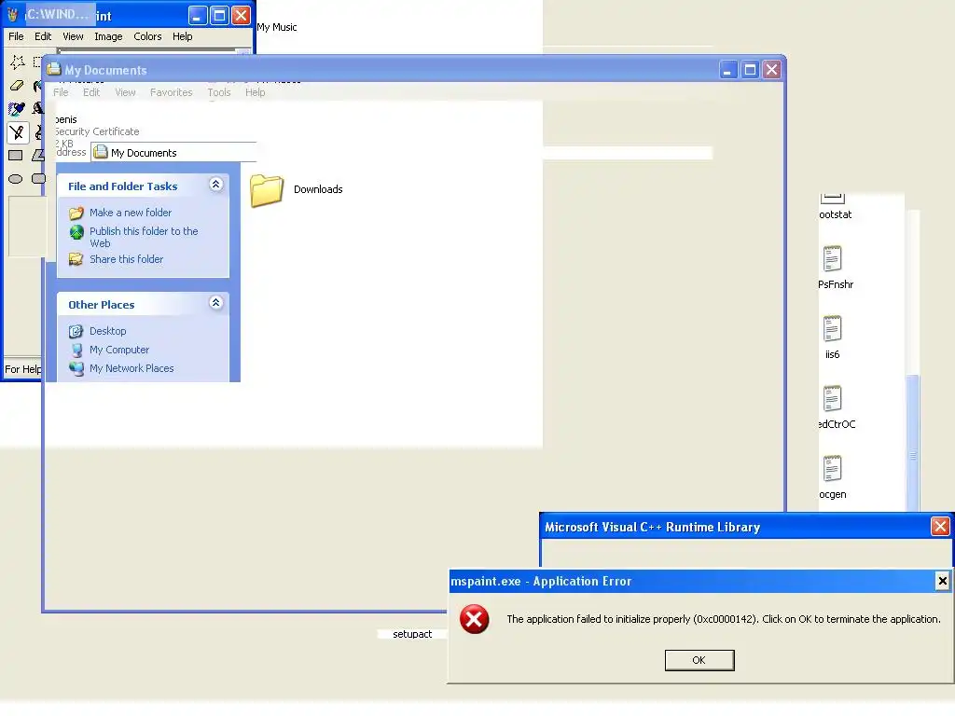Select the Rounded Rectangle tool in Paint
The image size is (955, 716).
coord(38,179)
